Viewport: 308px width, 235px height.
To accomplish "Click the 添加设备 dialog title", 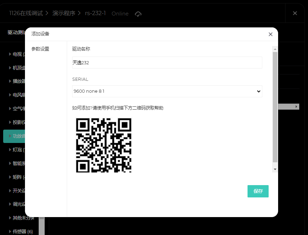I will point(40,34).
